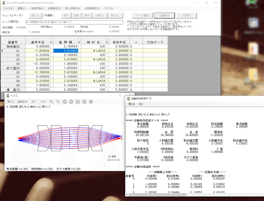Pan ray diagram up with arrow icon
The width and height of the screenshot is (264, 201).
pyautogui.click(x=77, y=102)
